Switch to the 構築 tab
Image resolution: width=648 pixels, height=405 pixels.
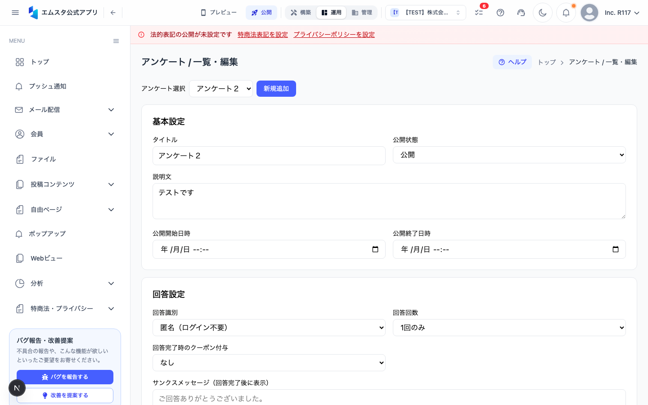[301, 13]
